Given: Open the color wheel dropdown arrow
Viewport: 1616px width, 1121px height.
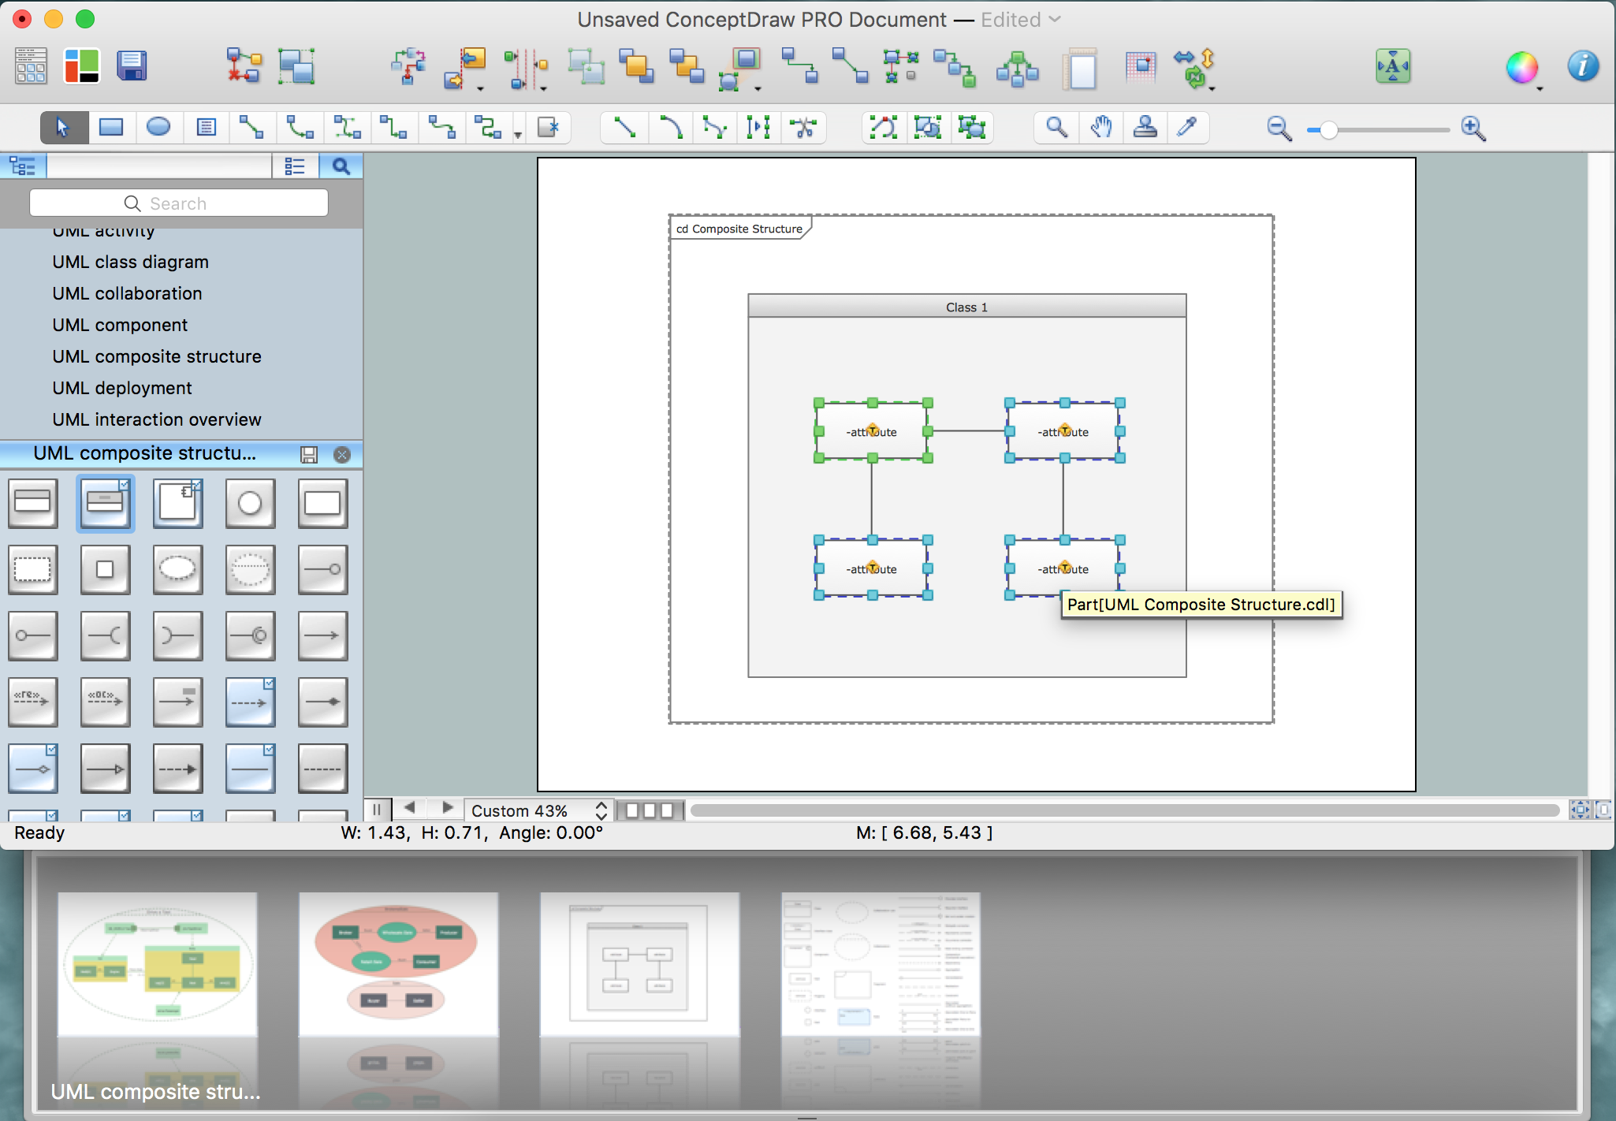Looking at the screenshot, I should (1540, 89).
